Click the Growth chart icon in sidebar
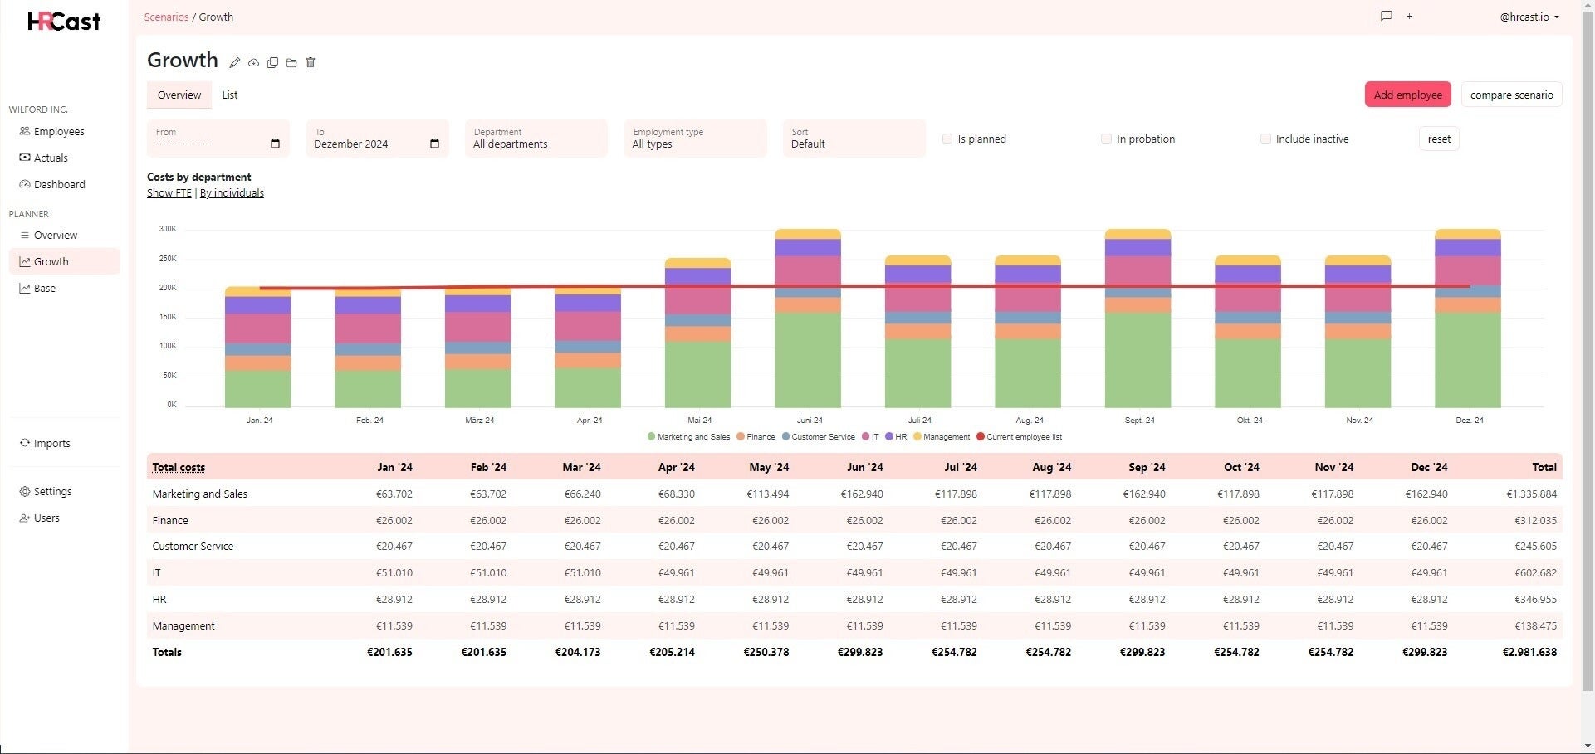Viewport: 1595px width, 754px height. pyautogui.click(x=25, y=262)
